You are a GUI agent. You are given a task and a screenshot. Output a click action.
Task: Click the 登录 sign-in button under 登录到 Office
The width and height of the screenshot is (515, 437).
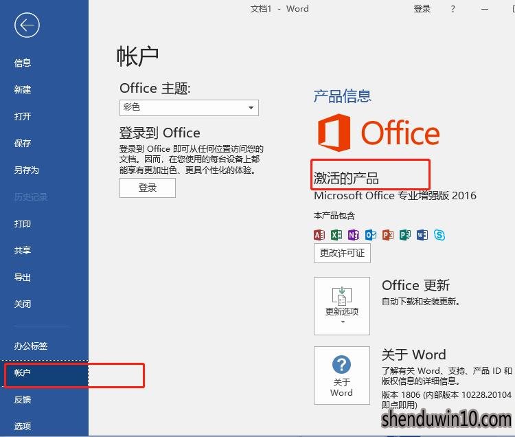[148, 188]
